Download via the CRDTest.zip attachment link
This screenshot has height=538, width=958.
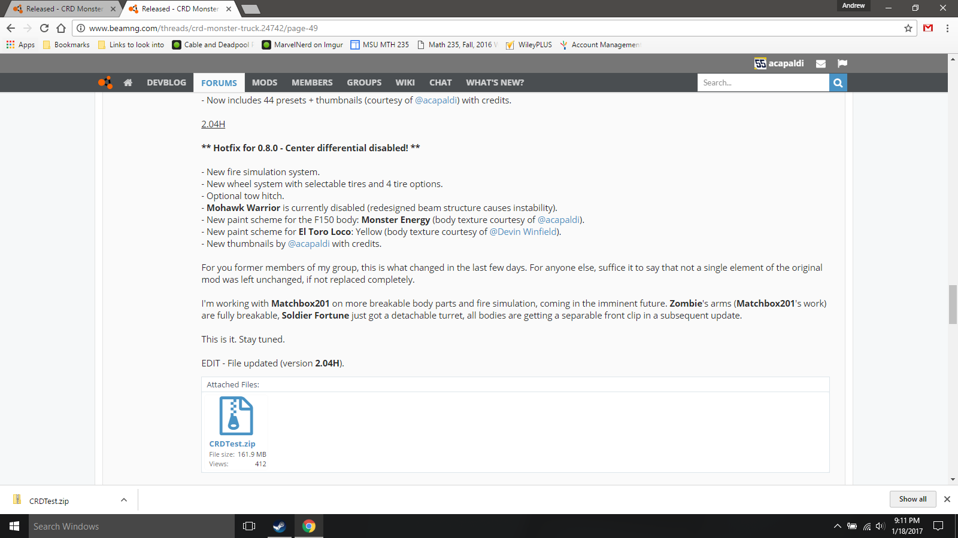pos(232,444)
